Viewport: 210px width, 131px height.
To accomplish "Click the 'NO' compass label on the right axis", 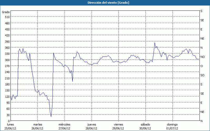I will (x=202, y=57).
